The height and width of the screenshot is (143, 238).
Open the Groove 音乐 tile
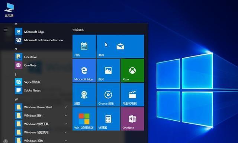108,95
